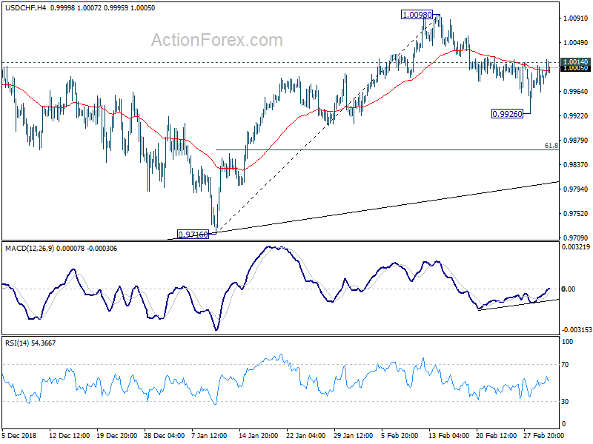The image size is (593, 444).
Task: Click the 29 Jan 12:00 date label
Action: 354,436
